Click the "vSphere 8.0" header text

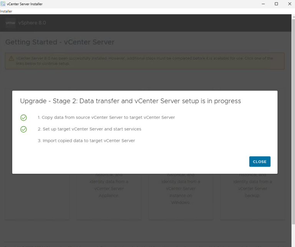point(32,23)
